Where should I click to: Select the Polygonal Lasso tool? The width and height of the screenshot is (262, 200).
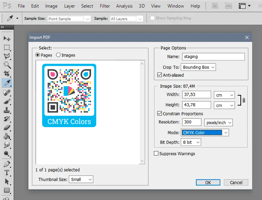tap(7, 56)
